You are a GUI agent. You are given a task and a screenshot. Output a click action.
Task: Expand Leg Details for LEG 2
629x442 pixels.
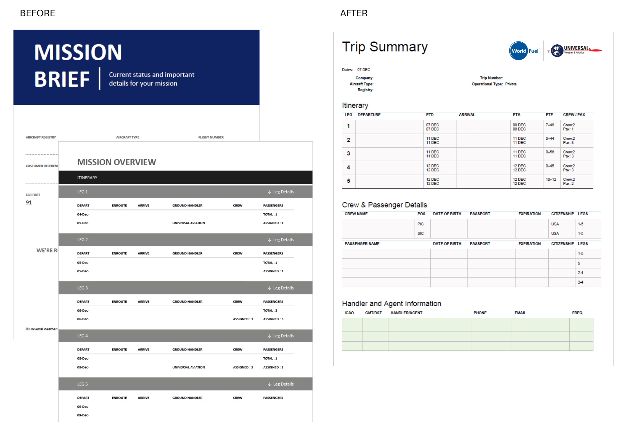[x=281, y=240]
